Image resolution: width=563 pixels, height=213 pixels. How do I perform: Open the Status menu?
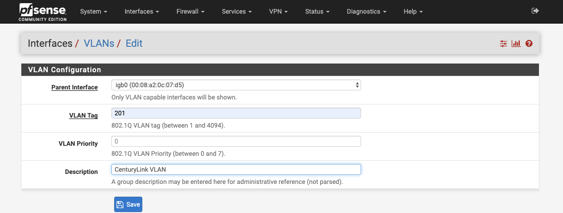coord(317,11)
